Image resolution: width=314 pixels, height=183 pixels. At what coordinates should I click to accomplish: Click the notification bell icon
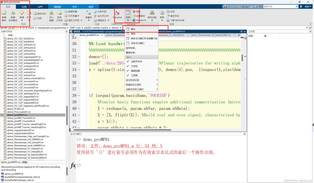[x=301, y=7]
